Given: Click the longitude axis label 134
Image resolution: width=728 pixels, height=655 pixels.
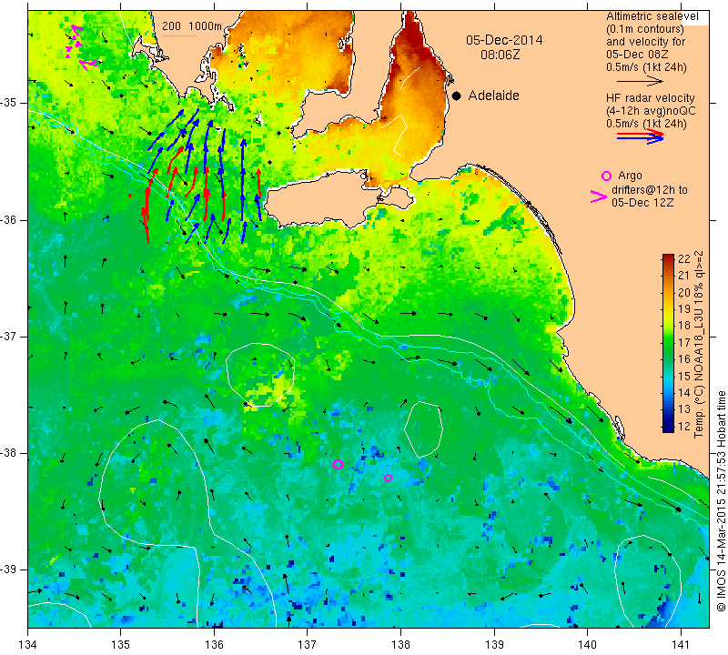Looking at the screenshot, I should pos(28,644).
